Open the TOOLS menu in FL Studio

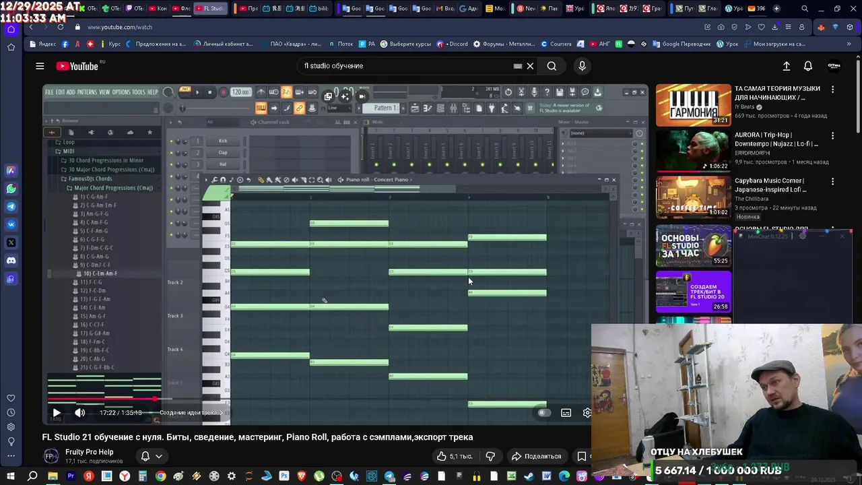[139, 92]
